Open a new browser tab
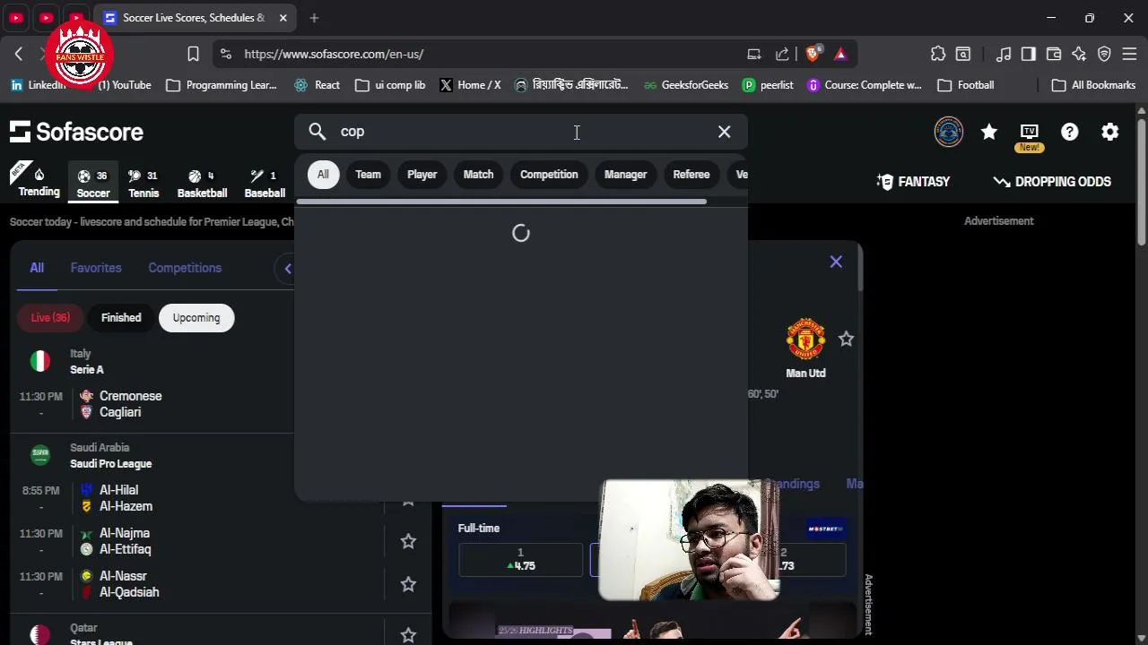This screenshot has width=1148, height=645. pyautogui.click(x=314, y=18)
